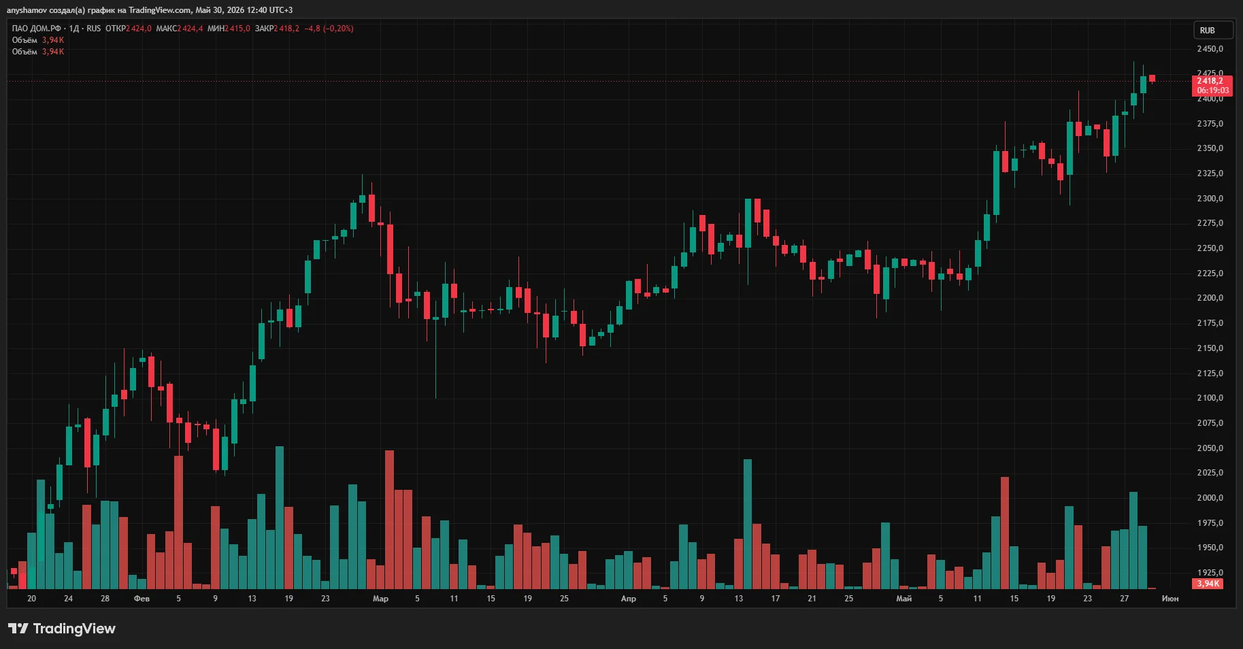Click the 21 date label on time axis
Image resolution: width=1243 pixels, height=649 pixels.
coord(812,599)
